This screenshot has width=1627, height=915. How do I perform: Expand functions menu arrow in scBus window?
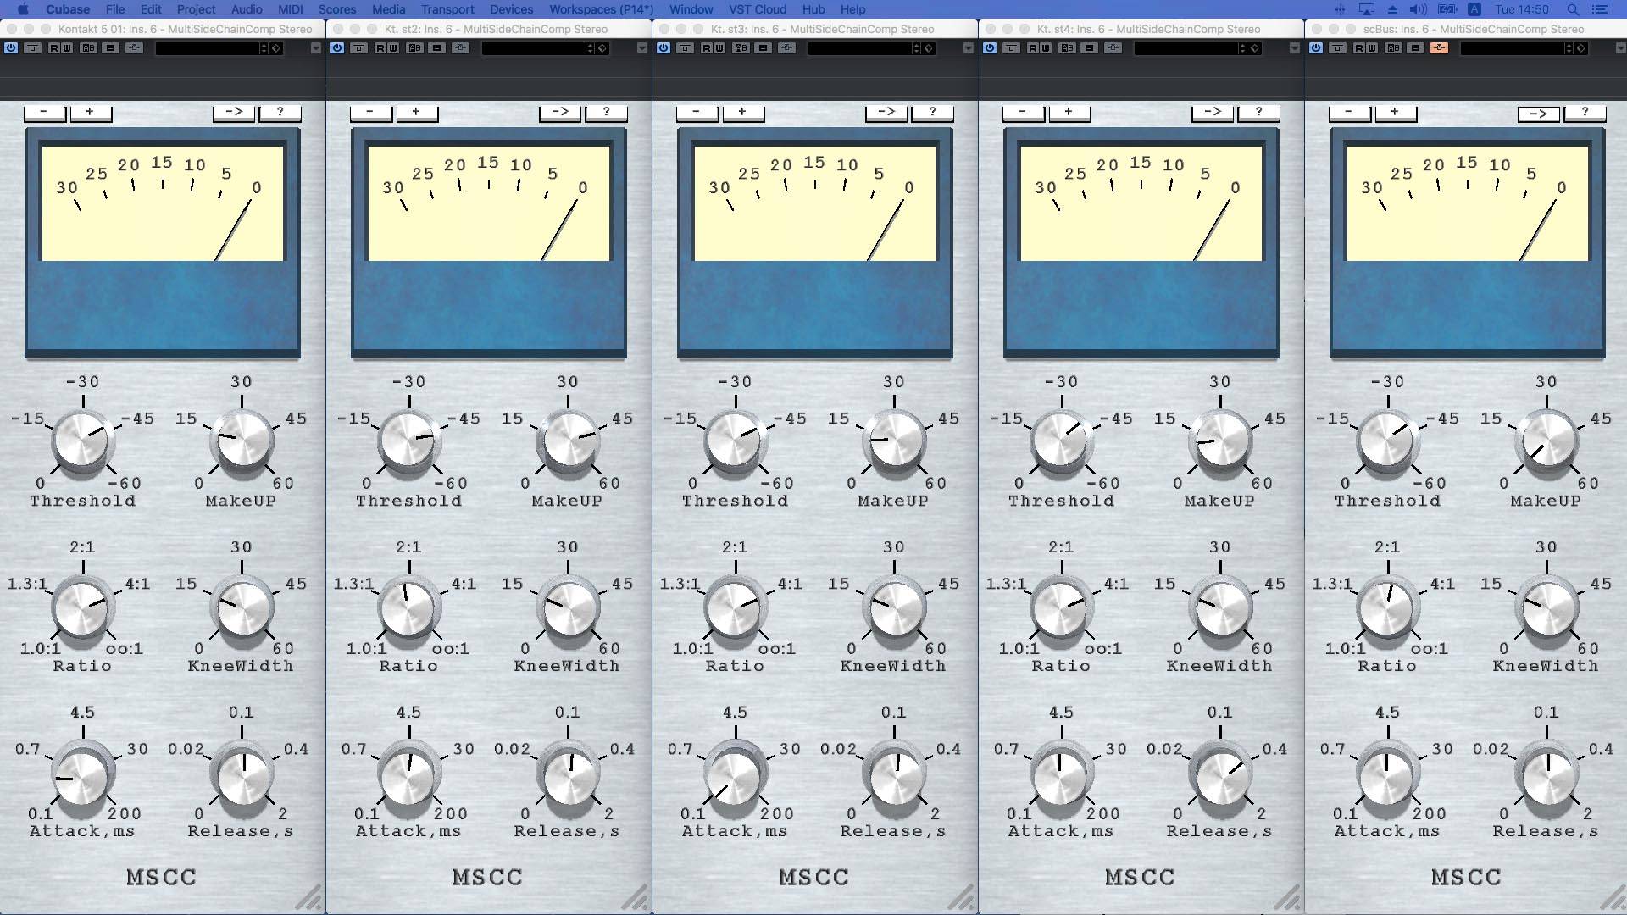coord(1620,48)
